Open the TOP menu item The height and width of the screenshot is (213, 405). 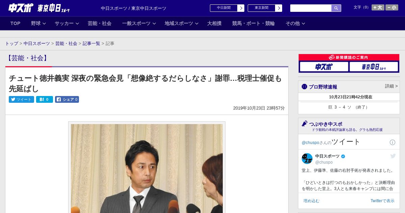pos(16,23)
